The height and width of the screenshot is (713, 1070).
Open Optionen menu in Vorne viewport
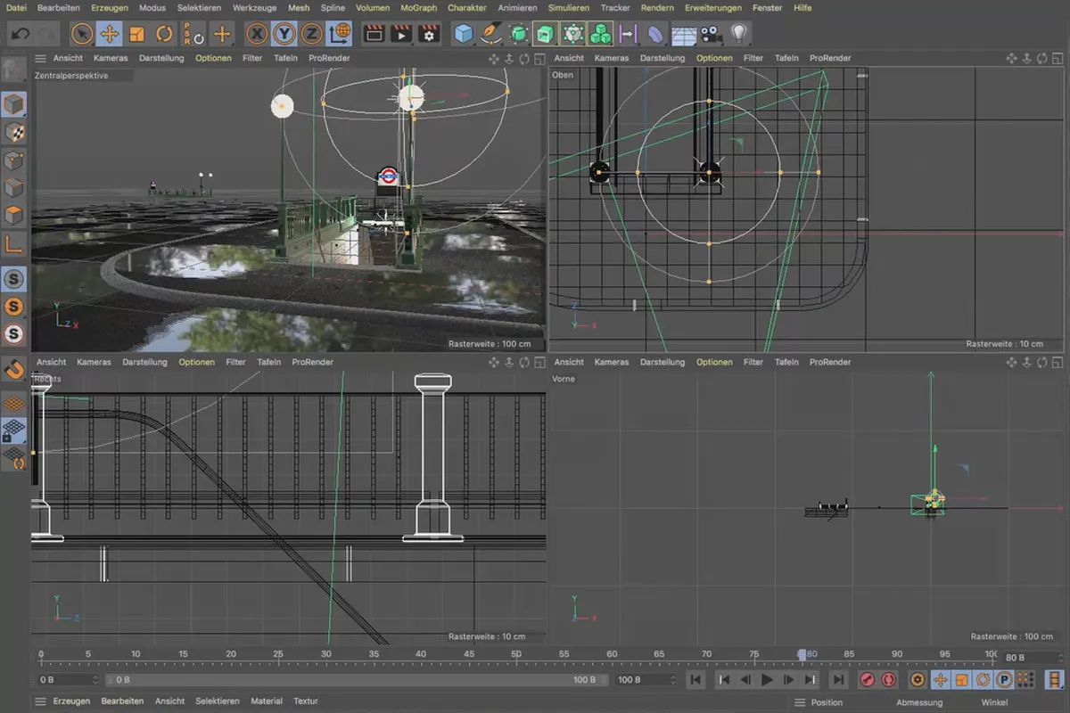714,362
